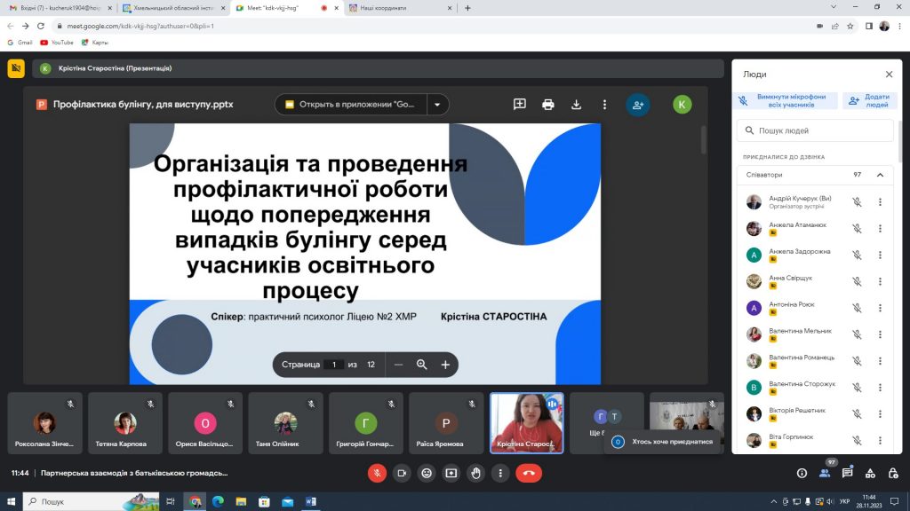The height and width of the screenshot is (511, 910).
Task: Click Вимкнути мікрофони всіх учасників
Action: [x=786, y=101]
